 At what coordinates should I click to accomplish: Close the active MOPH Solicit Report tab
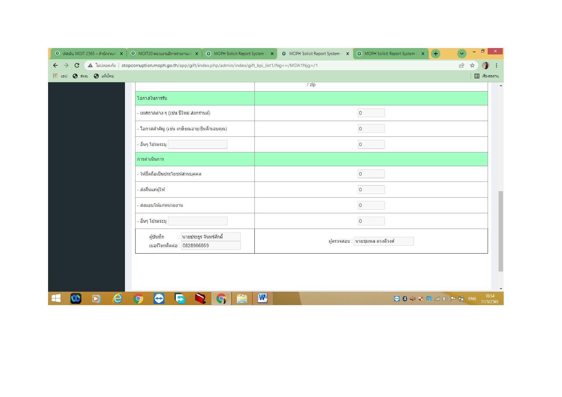tap(347, 54)
